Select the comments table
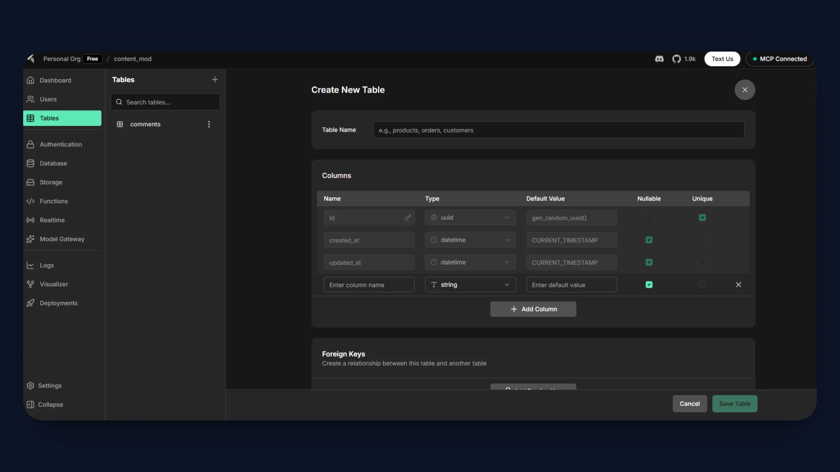Screen dimensions: 840x472 pos(145,125)
